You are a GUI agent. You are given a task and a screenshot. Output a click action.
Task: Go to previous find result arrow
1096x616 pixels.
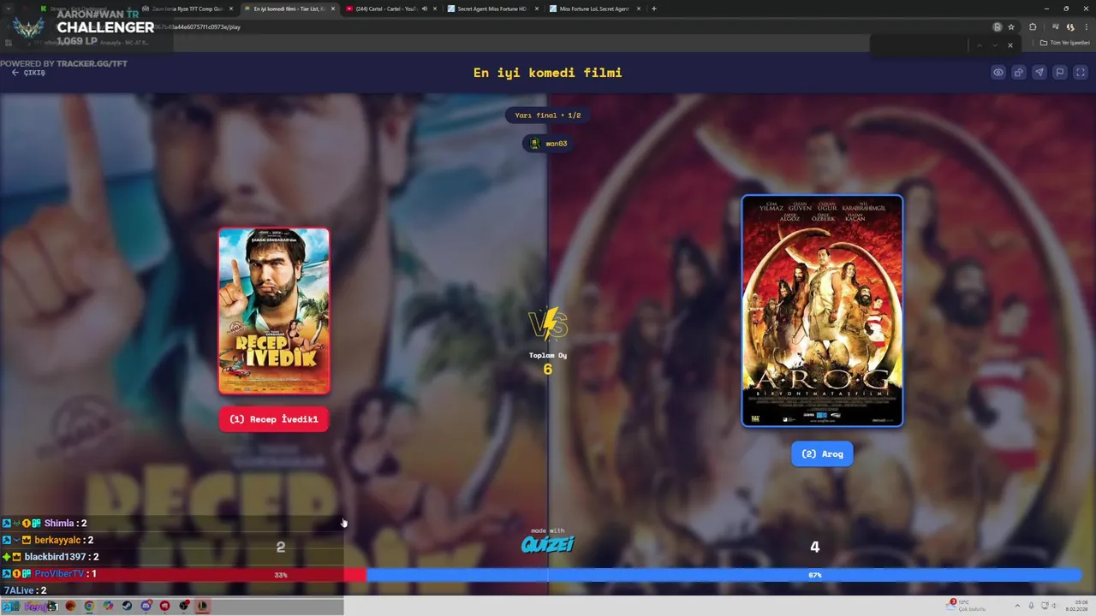(x=979, y=44)
